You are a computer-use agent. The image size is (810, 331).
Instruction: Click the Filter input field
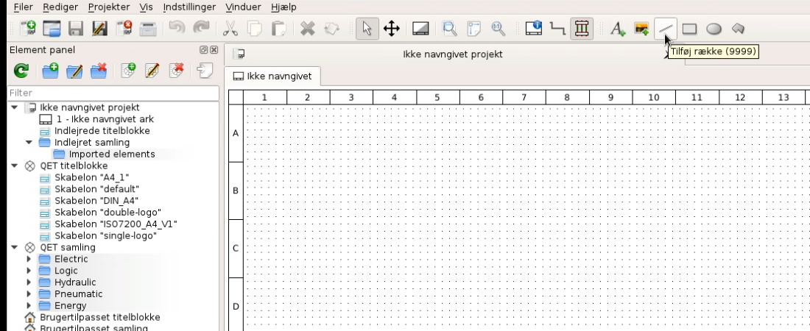112,93
